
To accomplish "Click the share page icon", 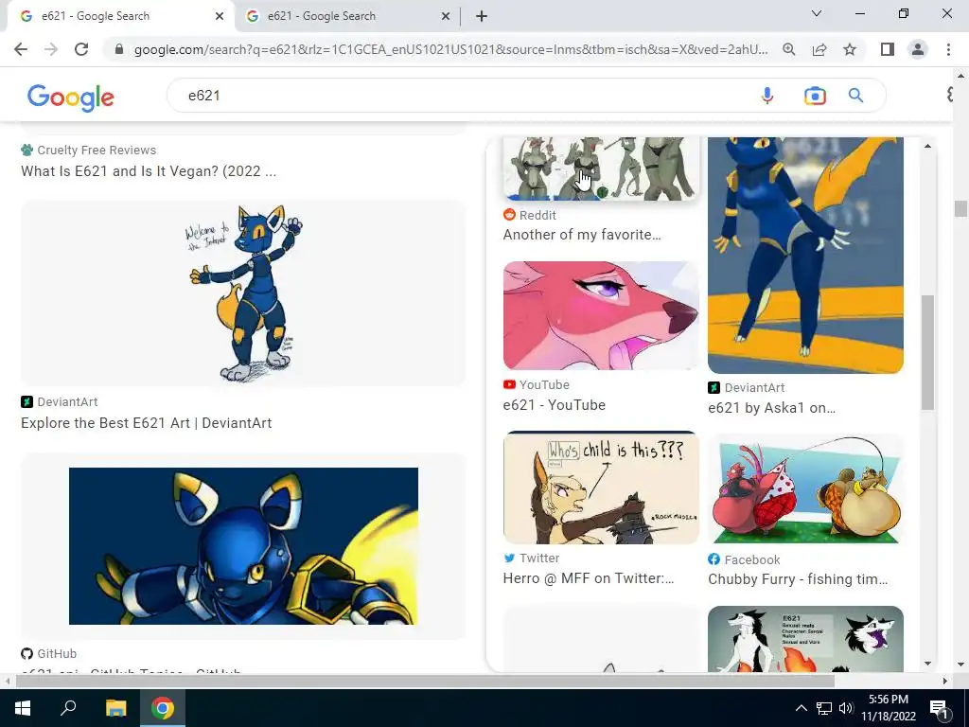I will click(819, 49).
